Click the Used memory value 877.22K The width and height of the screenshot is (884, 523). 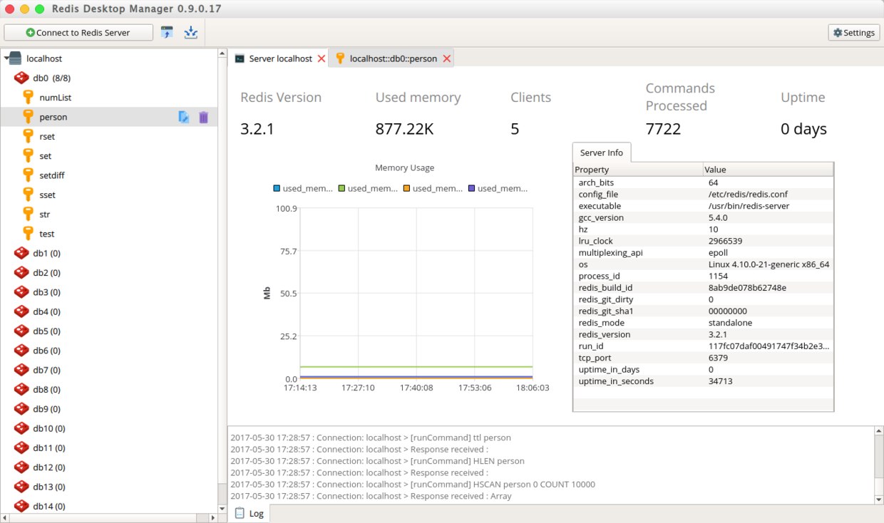coord(404,129)
